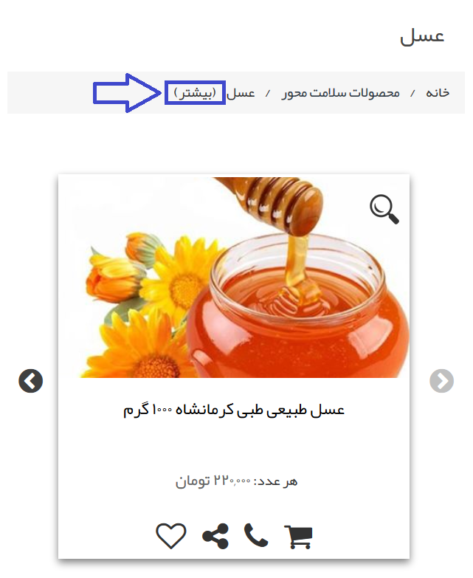Zoom product photo with magnifier icon
This screenshot has width=473, height=578.
(x=384, y=209)
